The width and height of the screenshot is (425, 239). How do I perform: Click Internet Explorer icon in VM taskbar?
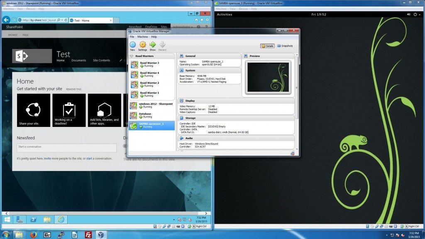pos(61,219)
